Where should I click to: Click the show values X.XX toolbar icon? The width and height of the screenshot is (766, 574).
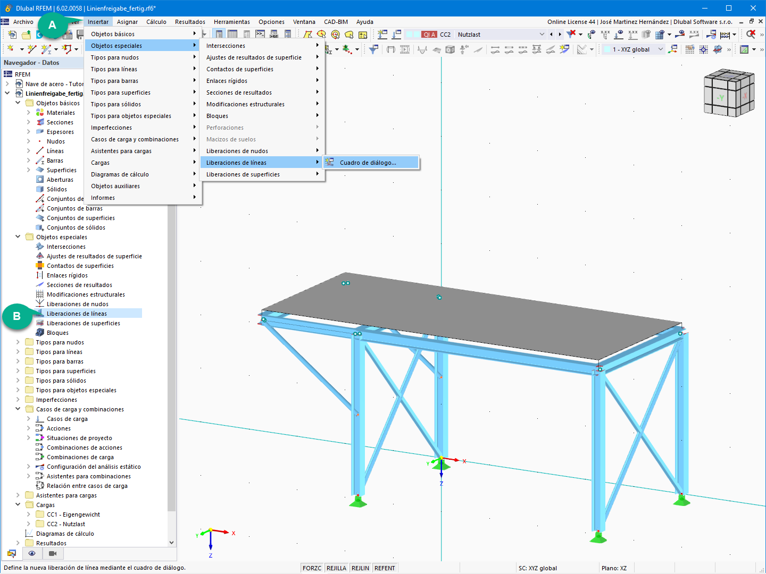605,34
